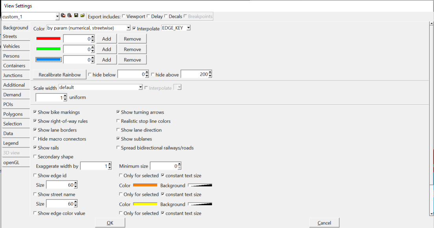Toggle the Color Interpolate checkbox
Image resolution: width=434 pixels, height=228 pixels.
click(134, 28)
